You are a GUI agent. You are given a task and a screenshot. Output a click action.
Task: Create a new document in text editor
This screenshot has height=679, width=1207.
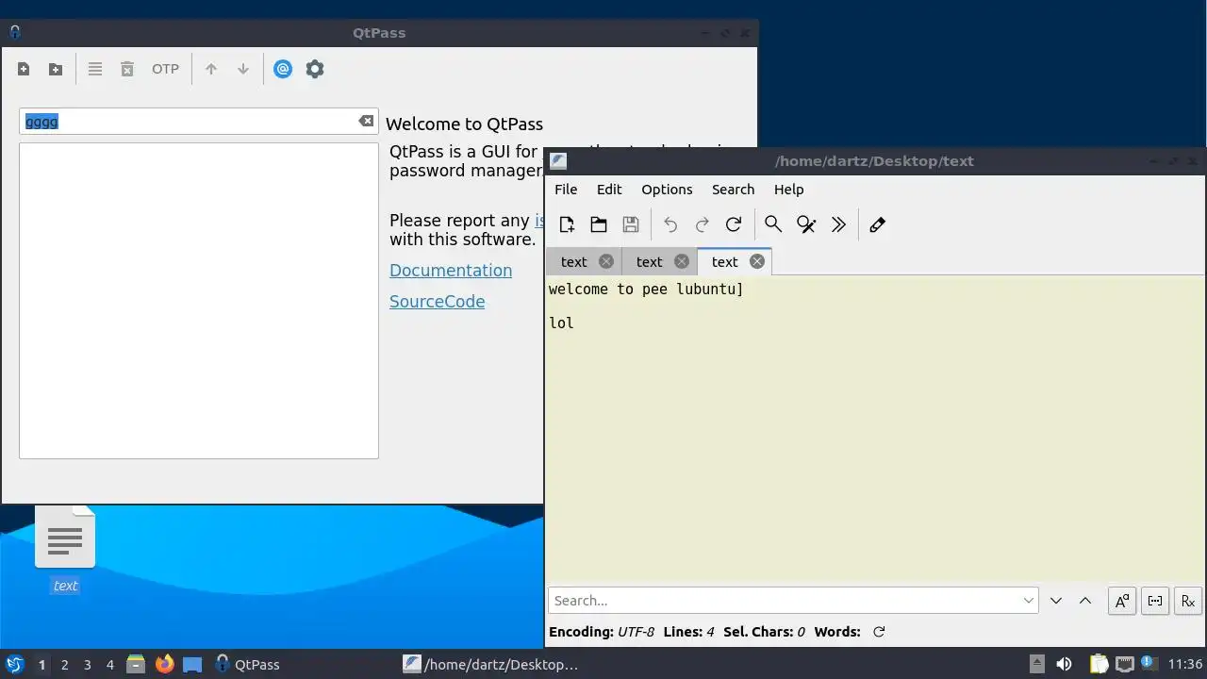coord(567,224)
